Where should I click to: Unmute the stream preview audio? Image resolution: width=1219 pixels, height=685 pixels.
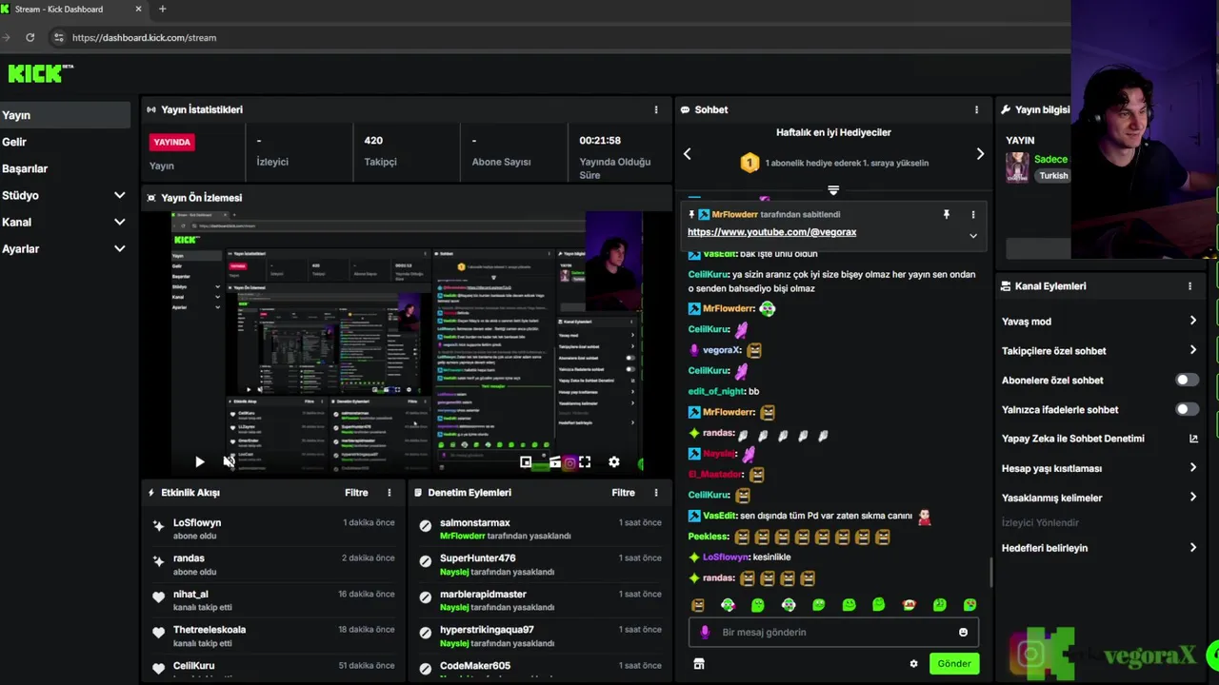(229, 462)
